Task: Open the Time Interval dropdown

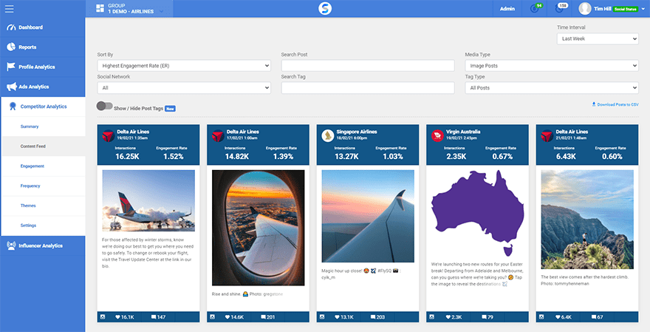Action: pos(598,38)
